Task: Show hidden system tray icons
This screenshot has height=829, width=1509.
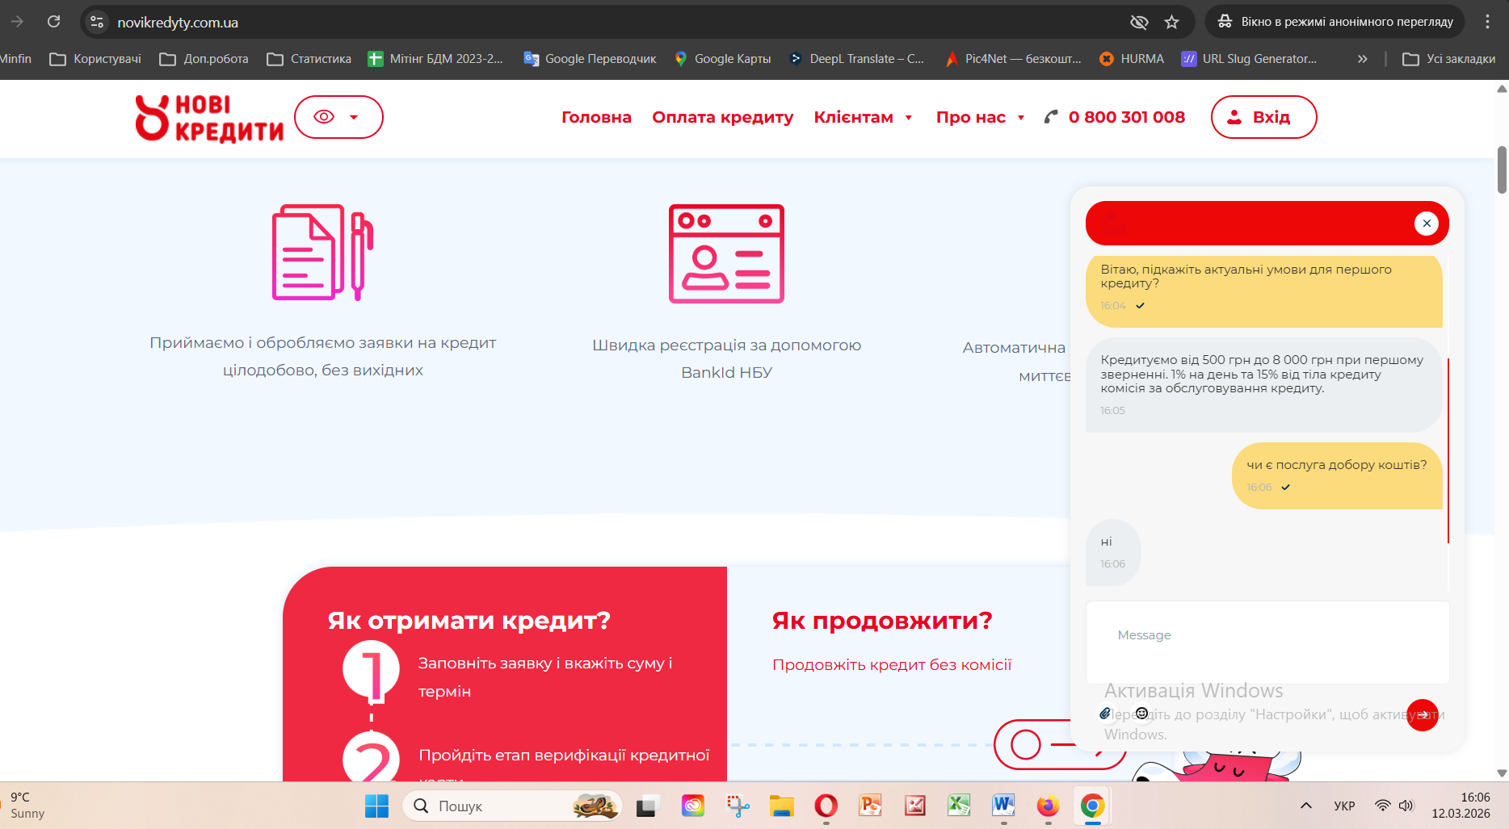Action: 1305,806
